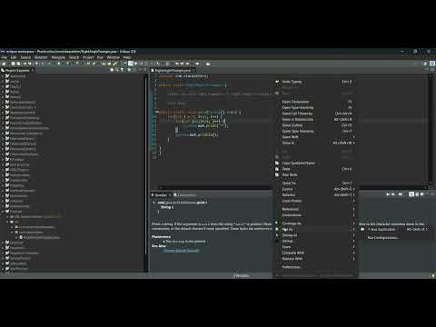
Task: Expand the JRE System Library node
Action: click(x=8, y=217)
